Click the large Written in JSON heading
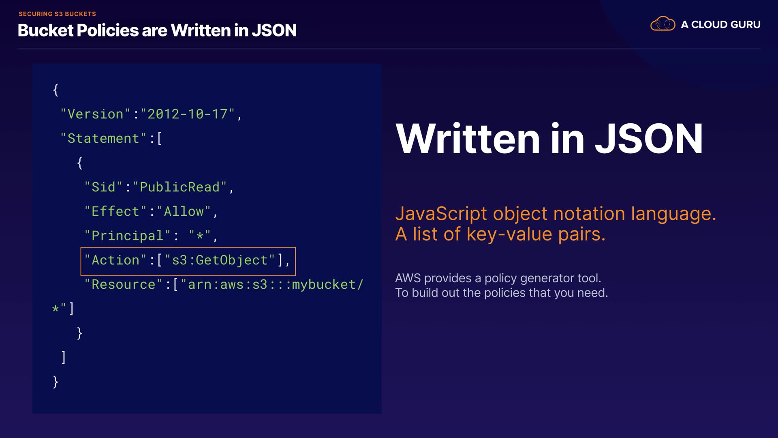 [549, 139]
